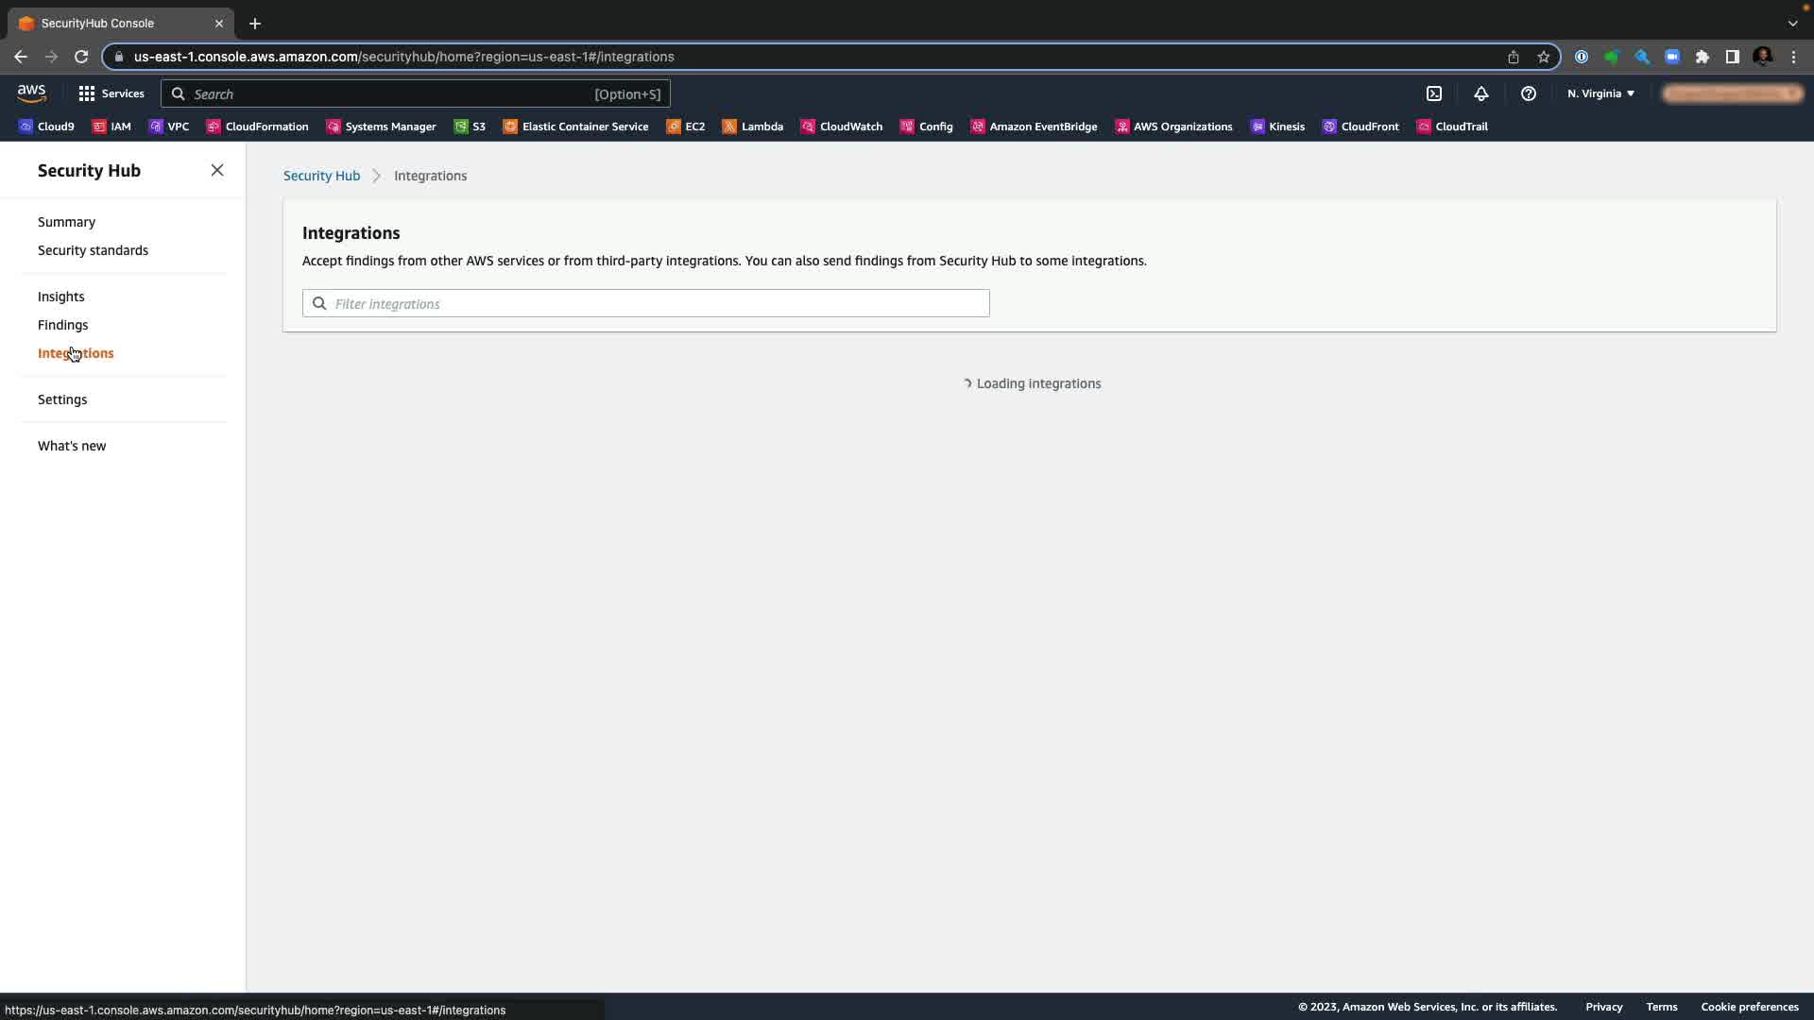
Task: Click the Security Hub breadcrumb link
Action: pyautogui.click(x=321, y=176)
